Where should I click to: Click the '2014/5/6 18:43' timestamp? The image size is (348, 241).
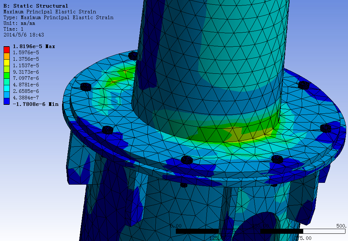click(x=24, y=35)
